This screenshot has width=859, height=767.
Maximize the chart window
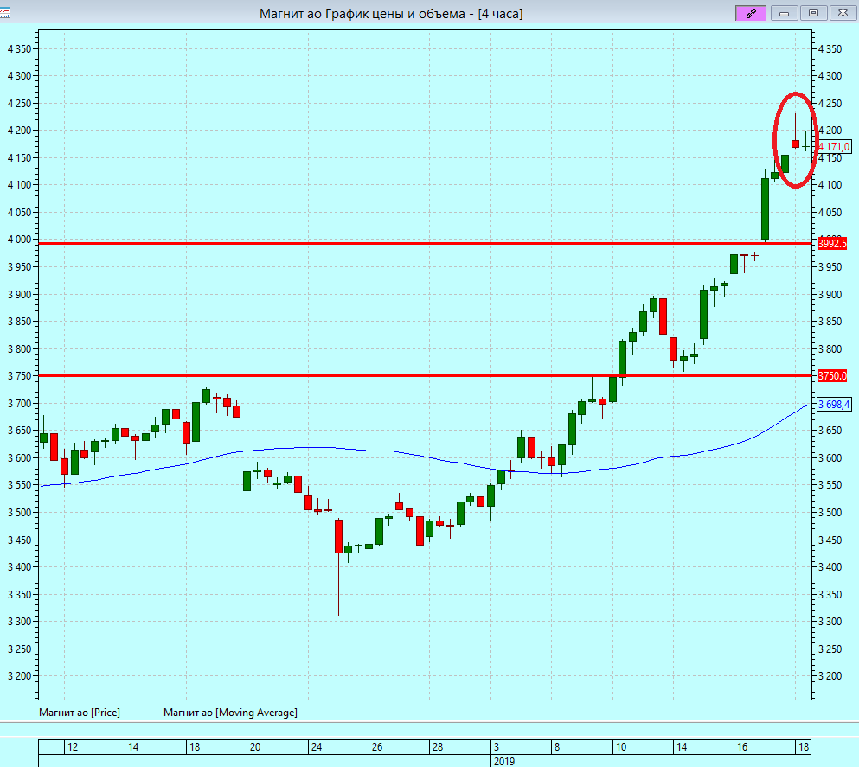point(813,13)
